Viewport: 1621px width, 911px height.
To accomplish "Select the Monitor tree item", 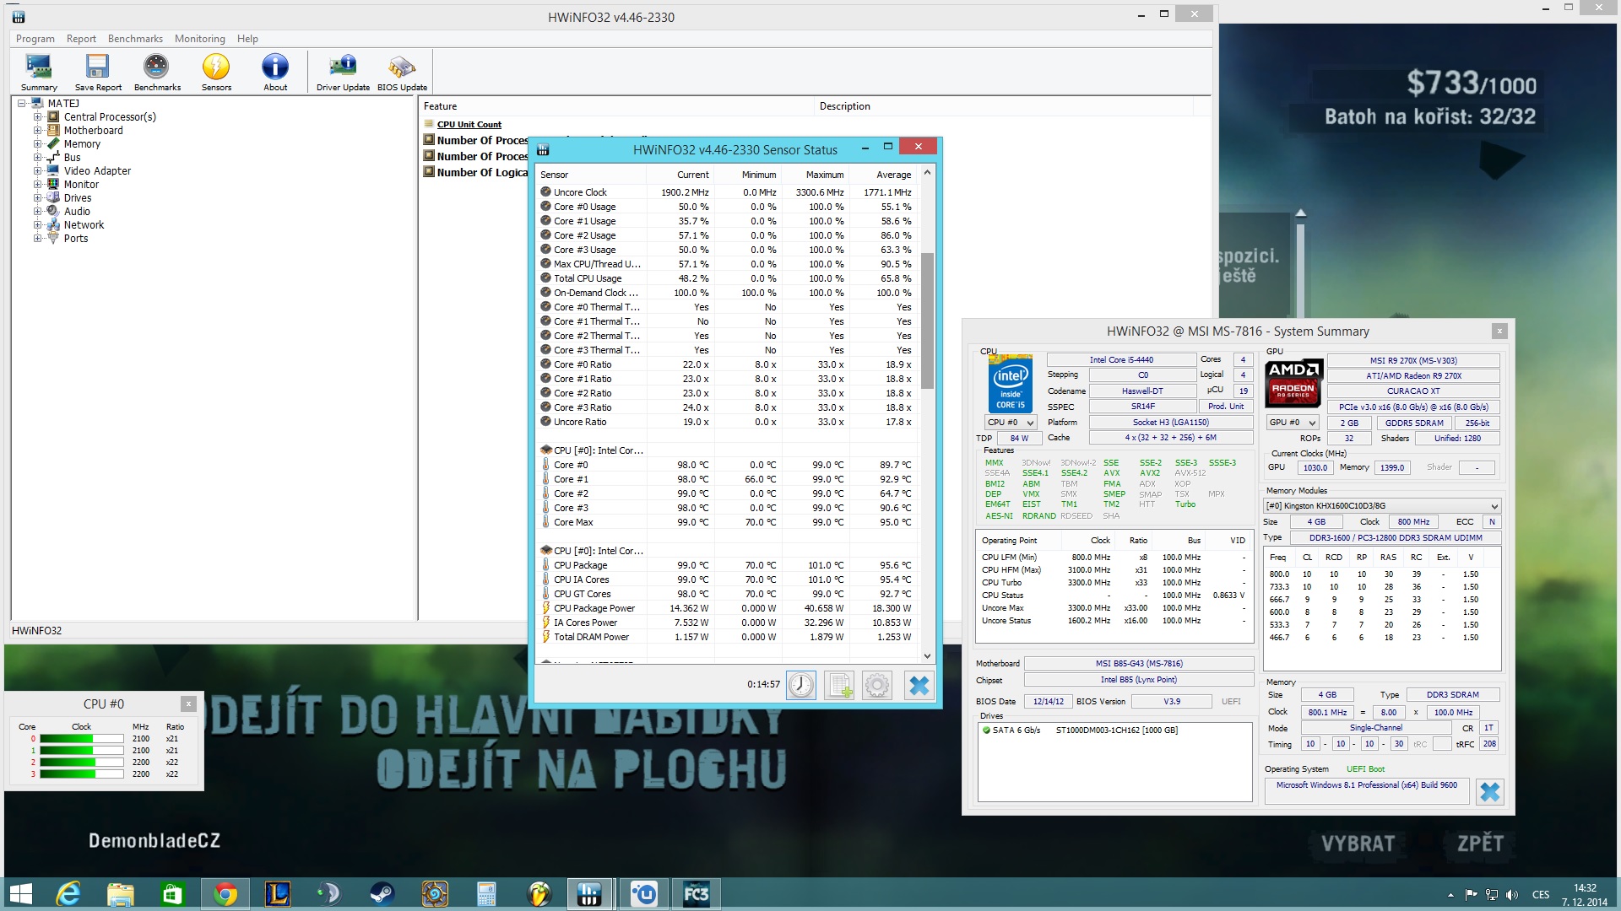I will click(81, 185).
